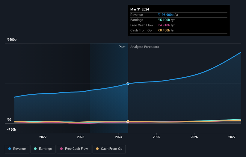Click the Past label on the chart
246x157 pixels.
click(x=122, y=47)
